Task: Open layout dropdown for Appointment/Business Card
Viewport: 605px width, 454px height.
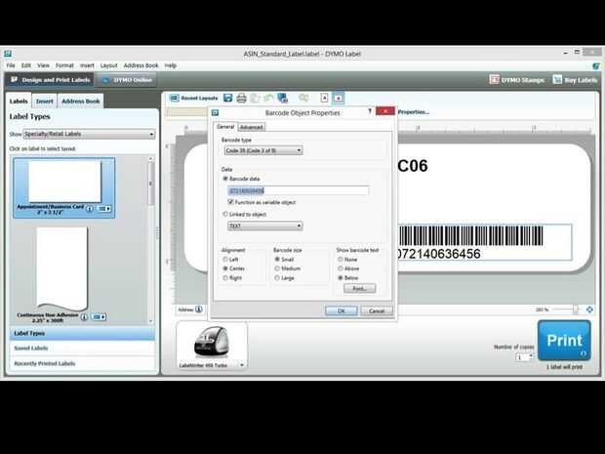Action: coord(103,209)
